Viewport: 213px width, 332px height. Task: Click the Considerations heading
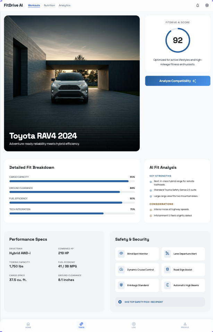click(x=161, y=204)
